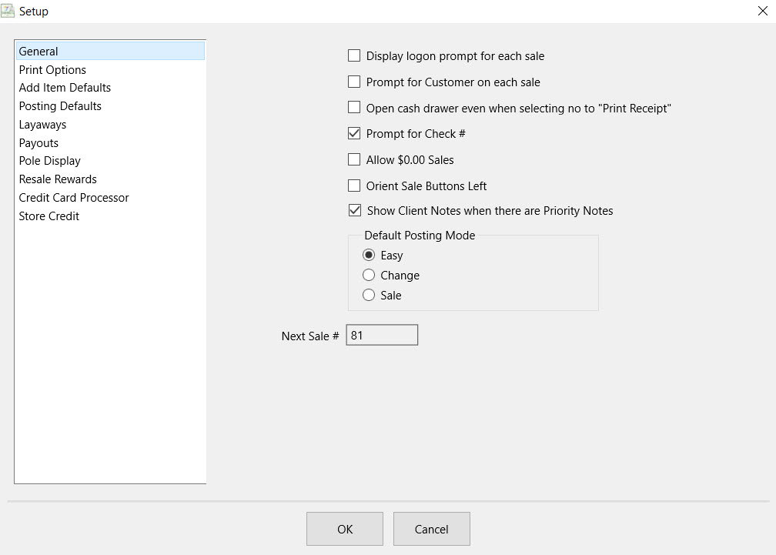The width and height of the screenshot is (776, 555).
Task: Open Posting Defaults section
Action: 60,106
